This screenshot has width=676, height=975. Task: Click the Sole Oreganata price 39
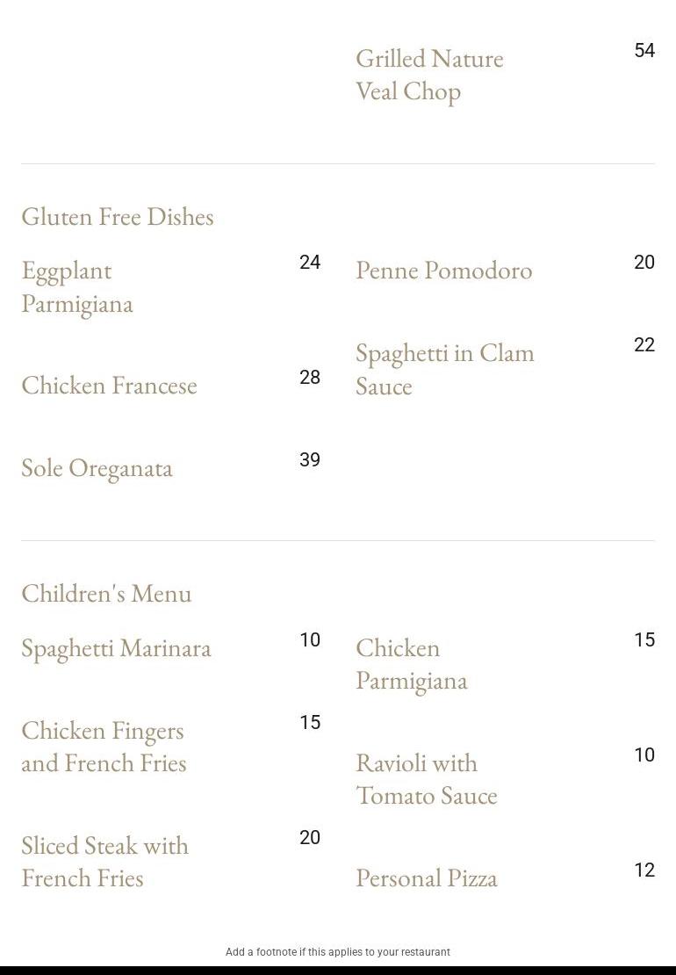coord(310,459)
